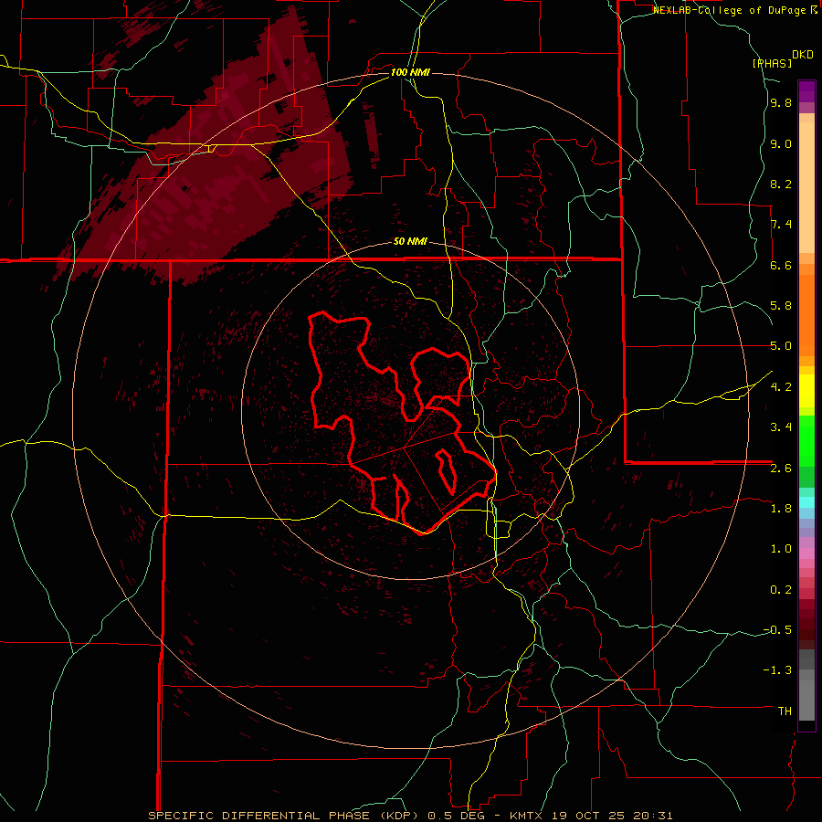
Task: Click the bright green segment of the color bar
Action: point(806,440)
